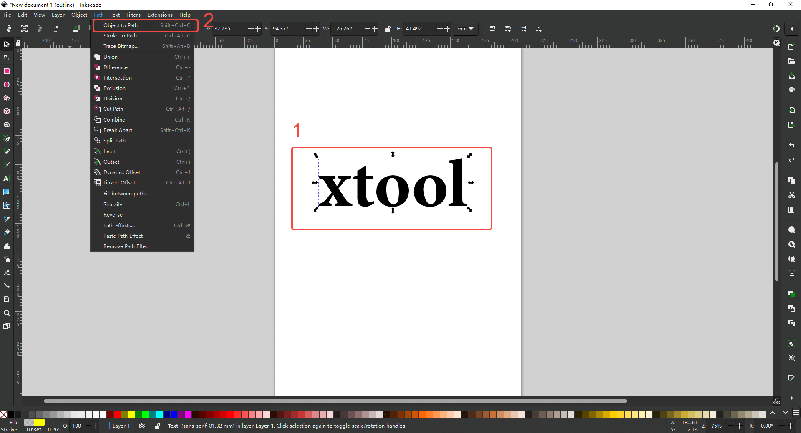Select the 3D box tool
This screenshot has height=433, width=801.
click(x=7, y=111)
